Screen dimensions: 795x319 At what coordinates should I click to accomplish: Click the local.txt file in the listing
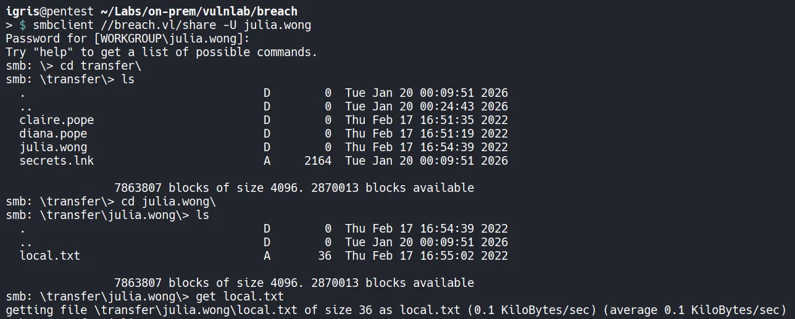(49, 255)
